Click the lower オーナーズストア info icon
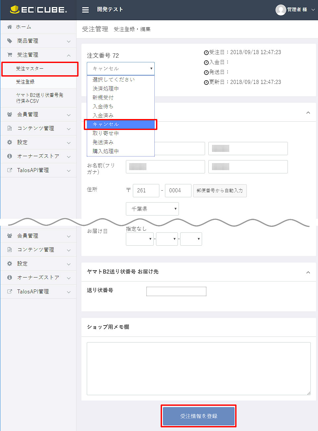This screenshot has width=318, height=431. (10, 277)
